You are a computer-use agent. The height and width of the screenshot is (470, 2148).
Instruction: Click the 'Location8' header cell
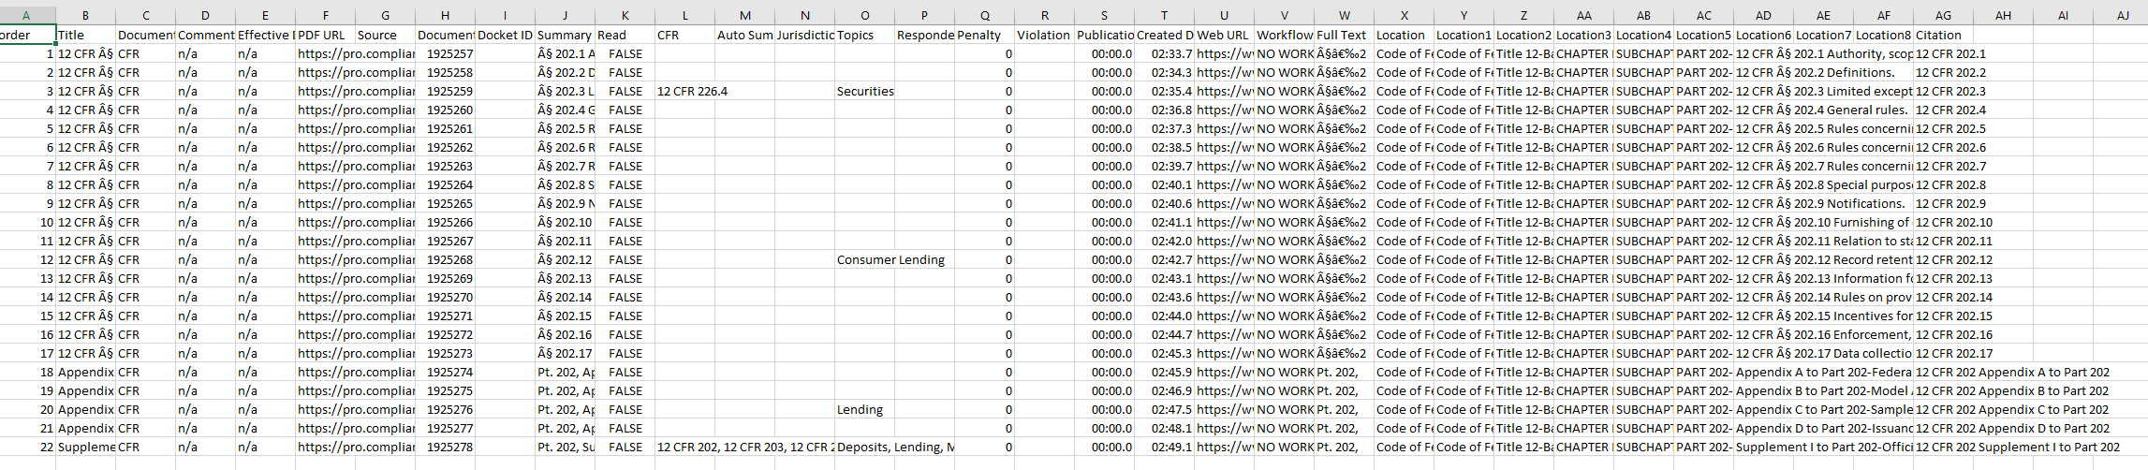tap(1883, 35)
